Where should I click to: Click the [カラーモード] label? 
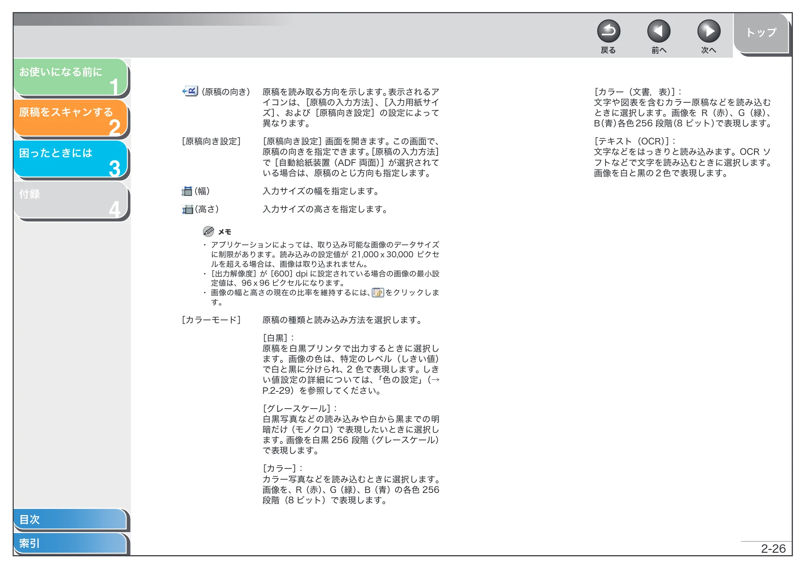(x=211, y=320)
